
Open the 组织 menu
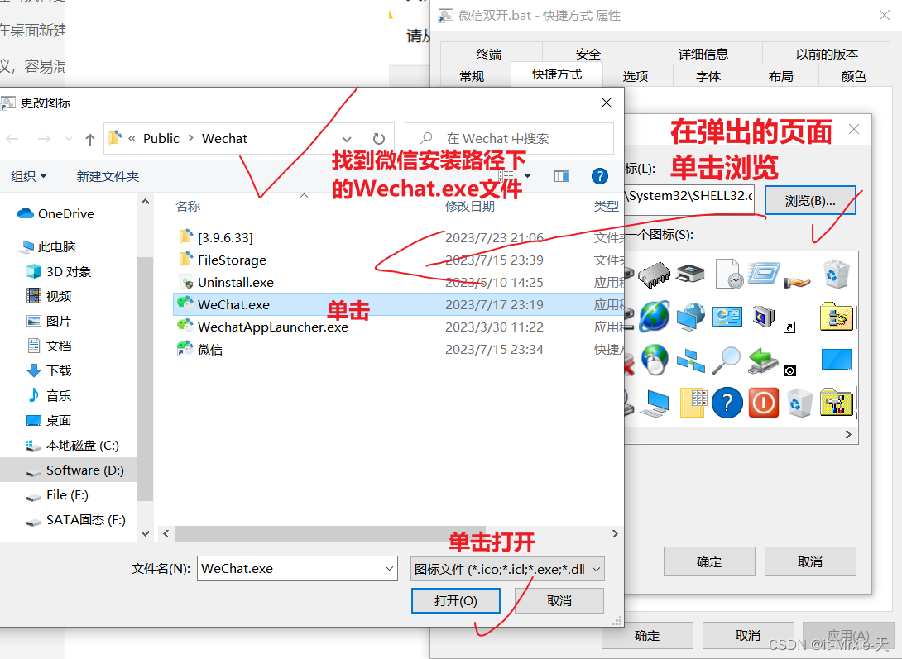pos(28,176)
